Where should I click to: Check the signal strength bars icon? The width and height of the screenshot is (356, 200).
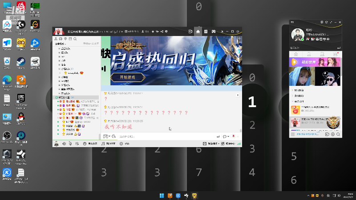pyautogui.click(x=239, y=144)
